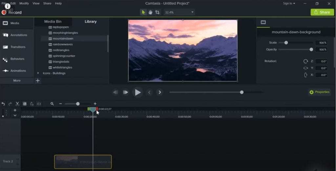The image size is (336, 171).
Task: Open the Media panel
Action: click(17, 23)
